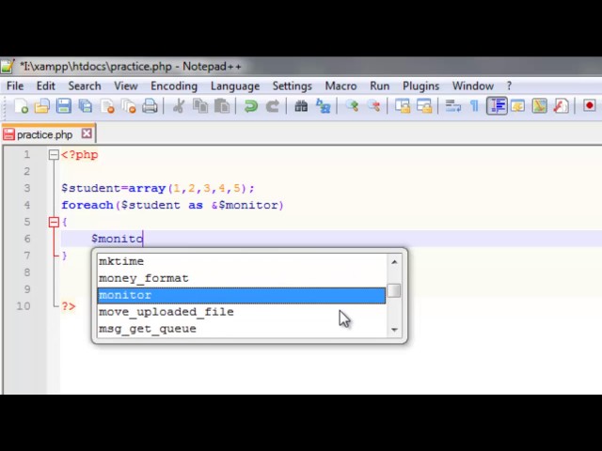Choose highlighted monitor autocomplete entry

click(x=242, y=295)
